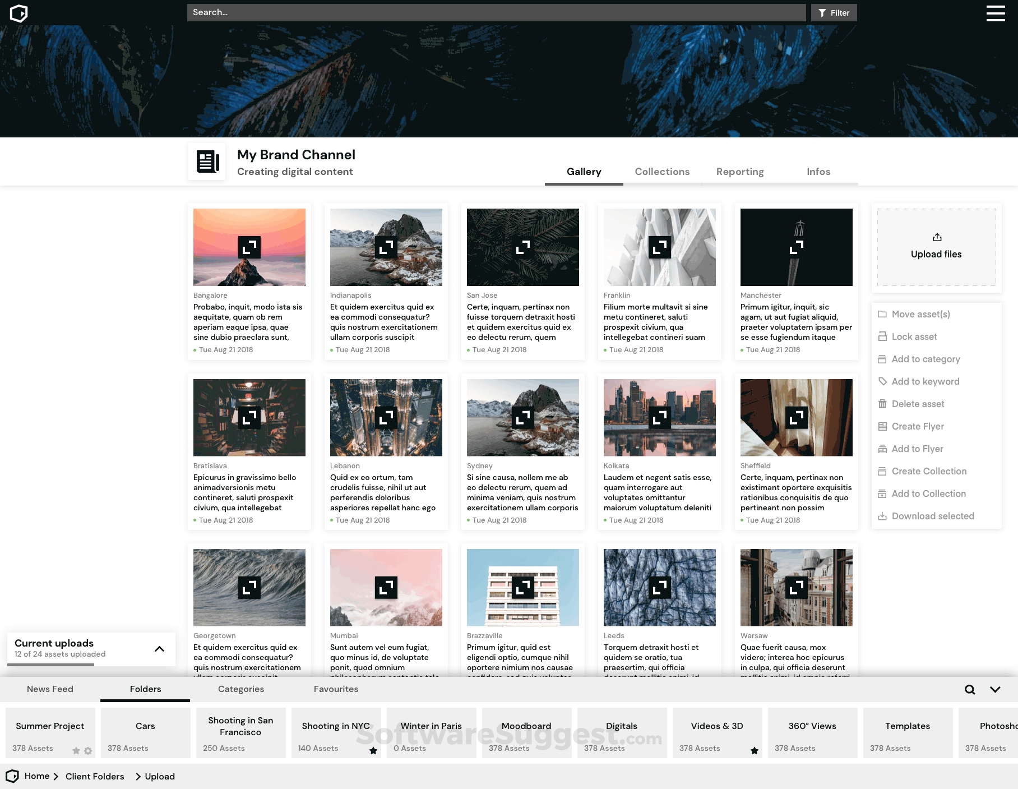
Task: Open the hamburger menu
Action: tap(996, 13)
